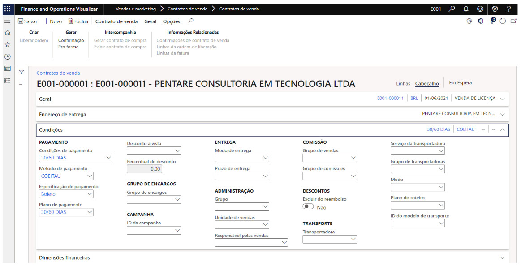Open Favorites star in left sidebar
This screenshot has height=266, width=521.
point(7,44)
